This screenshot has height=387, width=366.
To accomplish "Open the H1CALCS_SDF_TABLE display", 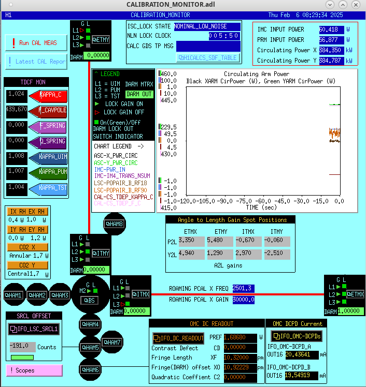I will point(208,58).
